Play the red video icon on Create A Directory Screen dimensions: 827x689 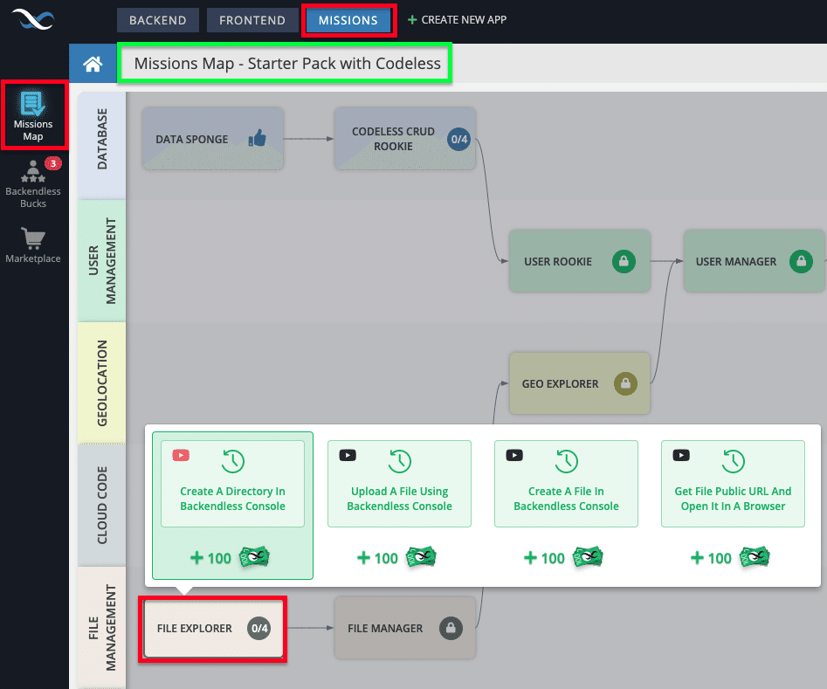(181, 455)
